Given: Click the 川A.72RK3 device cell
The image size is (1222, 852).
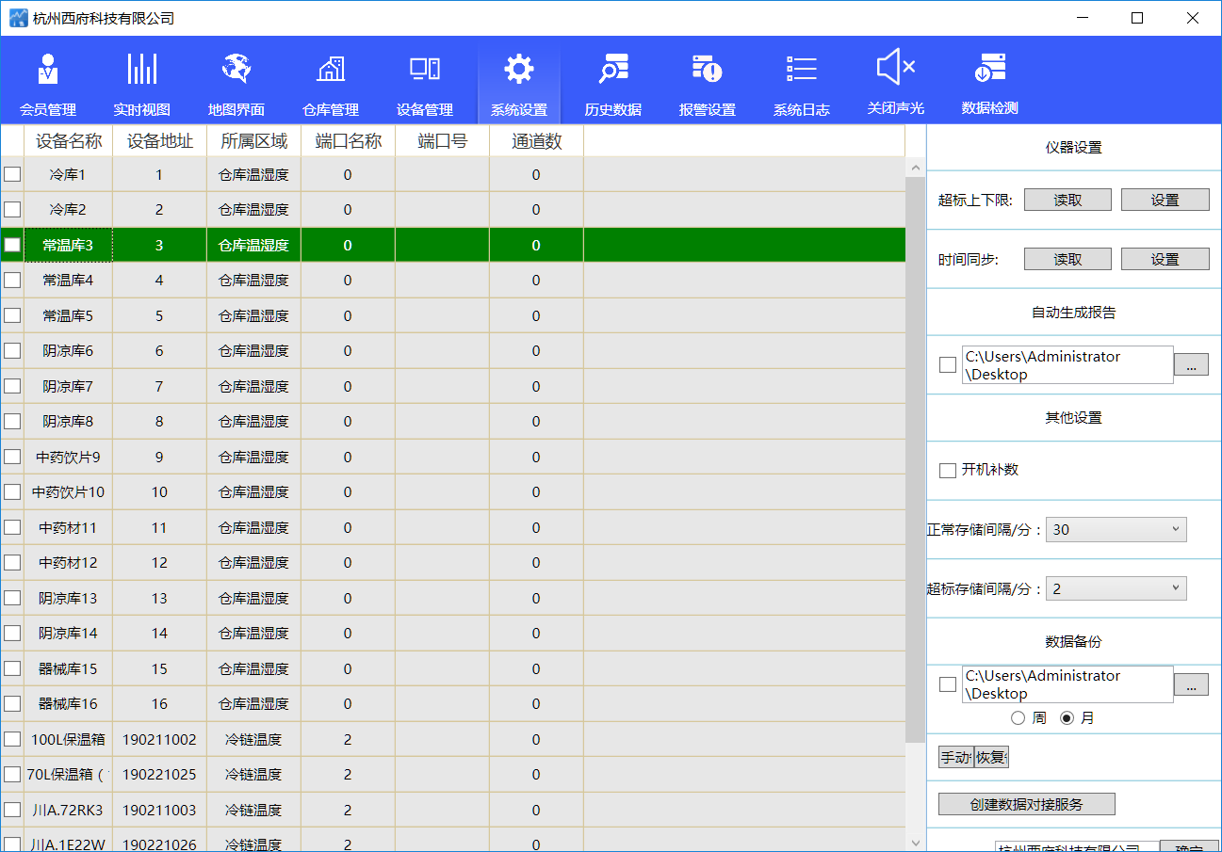Looking at the screenshot, I should tap(68, 810).
